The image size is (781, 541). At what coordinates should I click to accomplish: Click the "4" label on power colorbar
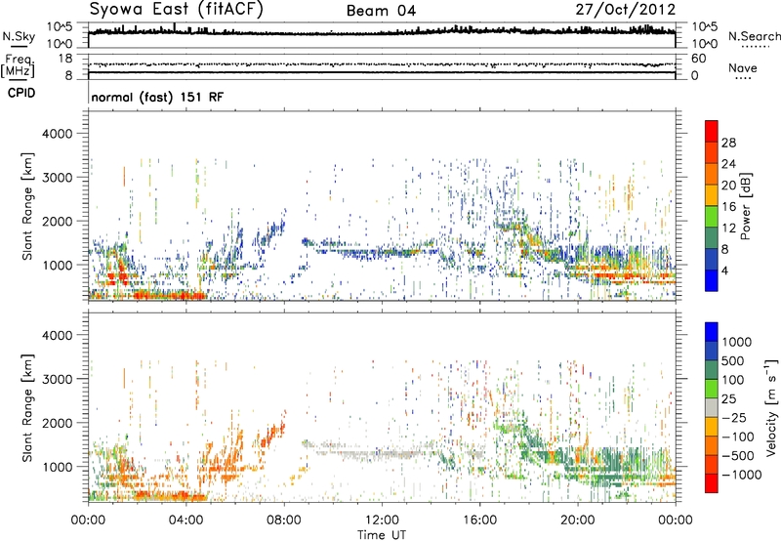[x=724, y=271]
